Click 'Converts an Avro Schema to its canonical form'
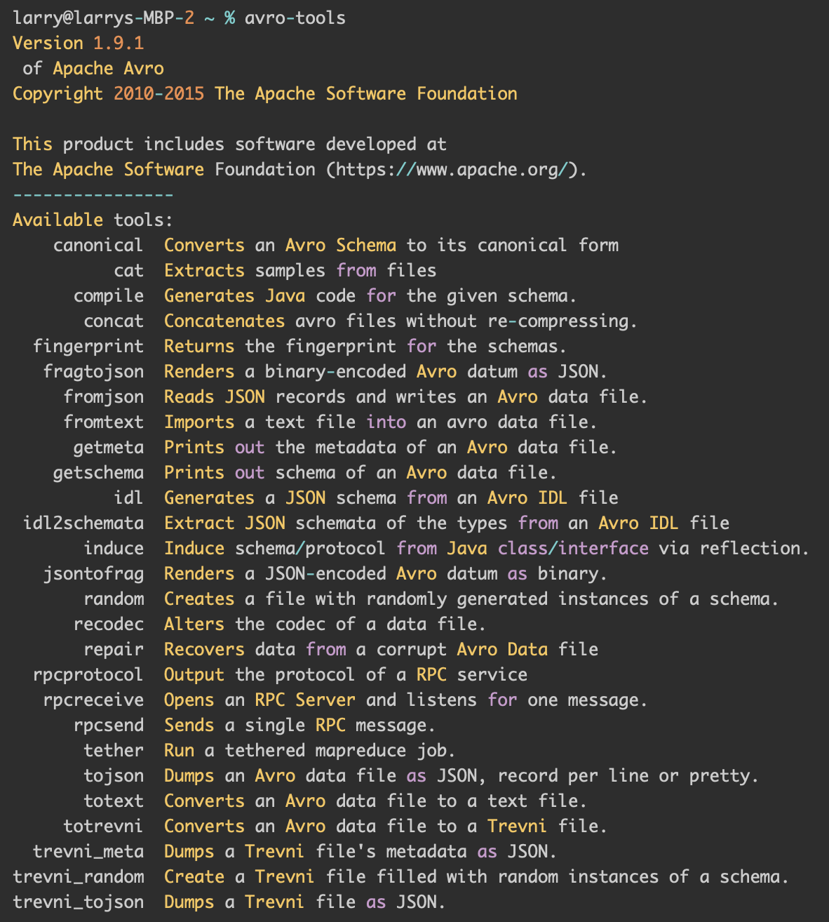 tap(391, 245)
